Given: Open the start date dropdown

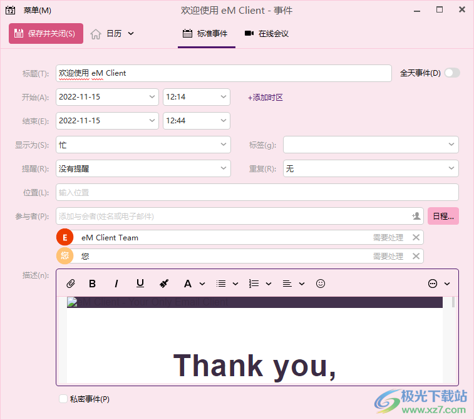Looking at the screenshot, I should [x=152, y=96].
